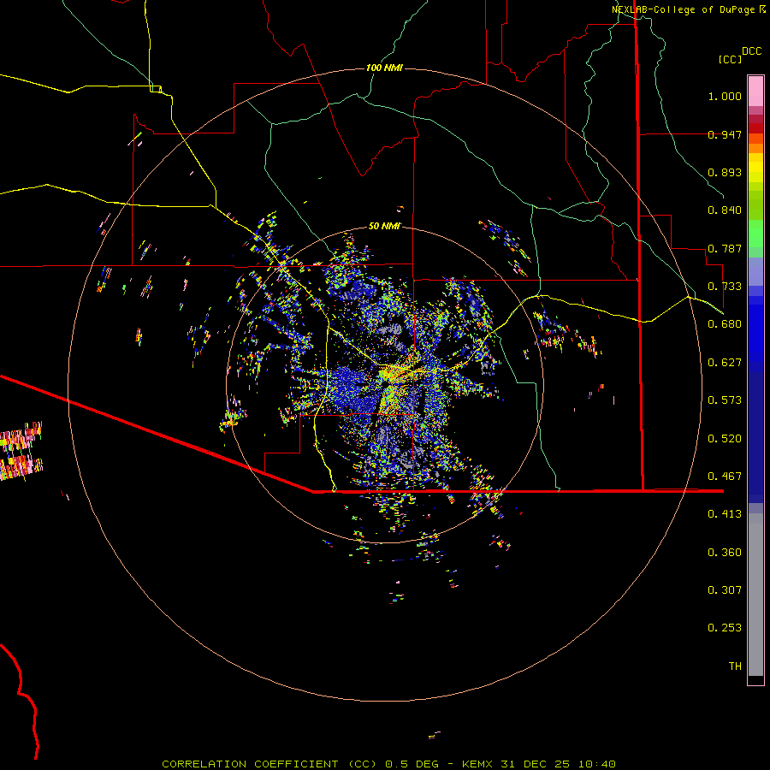770x770 pixels.
Task: Click the KEMX radar station identifier
Action: point(477,764)
